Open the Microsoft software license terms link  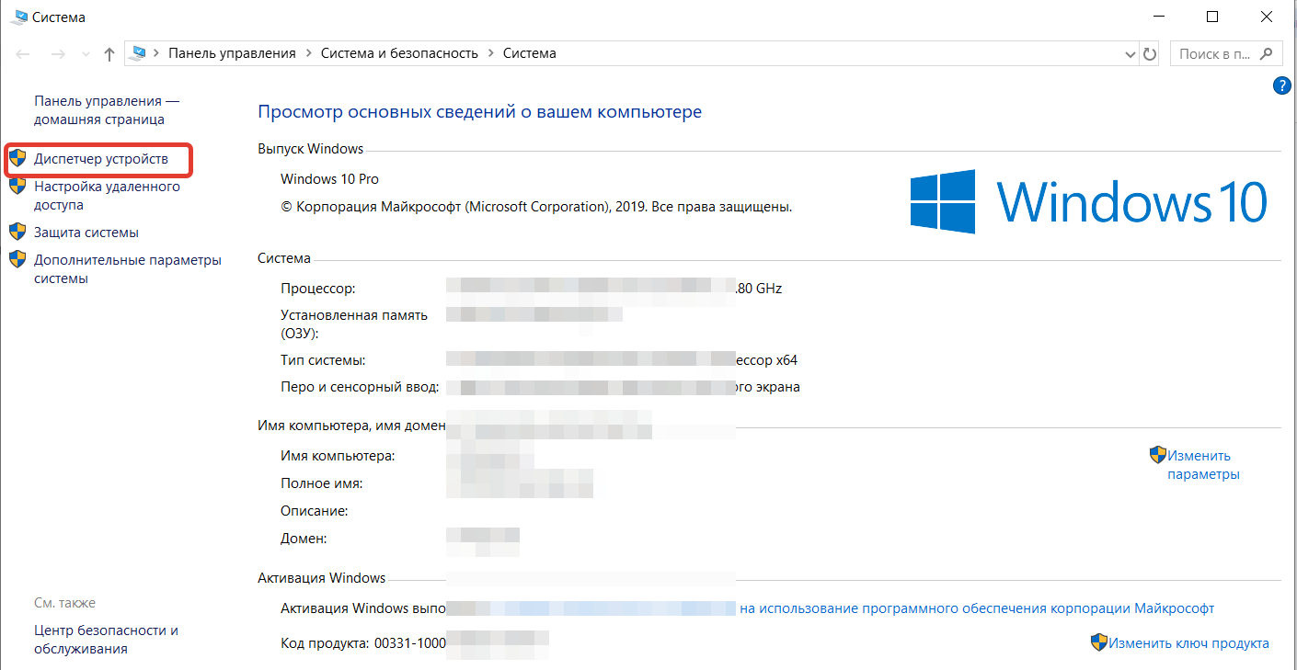click(x=977, y=608)
